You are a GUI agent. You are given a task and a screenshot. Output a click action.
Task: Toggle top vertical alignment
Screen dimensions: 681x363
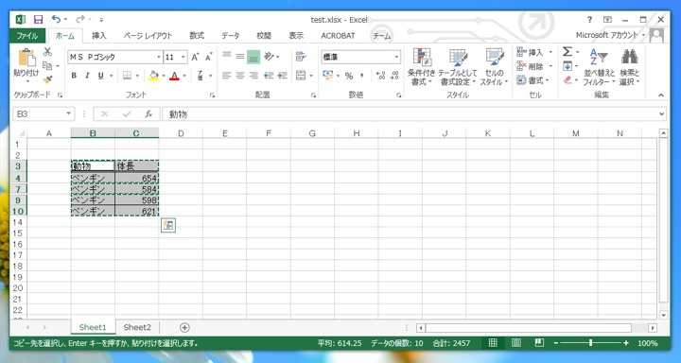click(x=226, y=56)
